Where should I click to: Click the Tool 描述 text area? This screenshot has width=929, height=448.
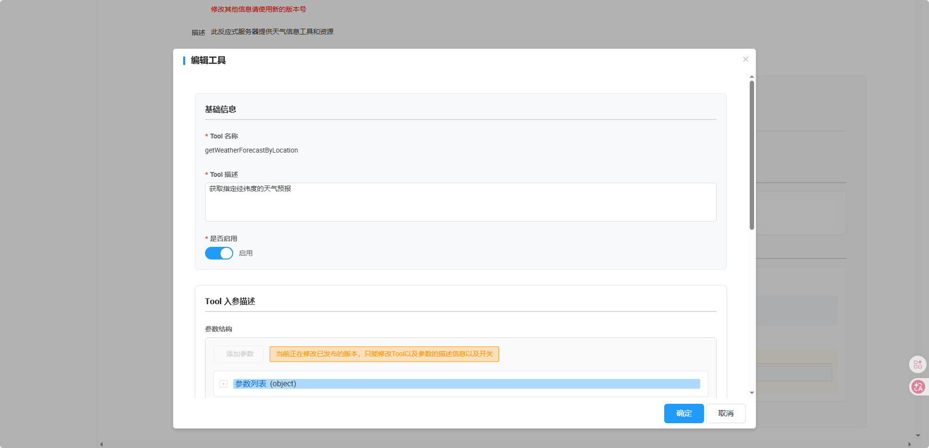461,202
